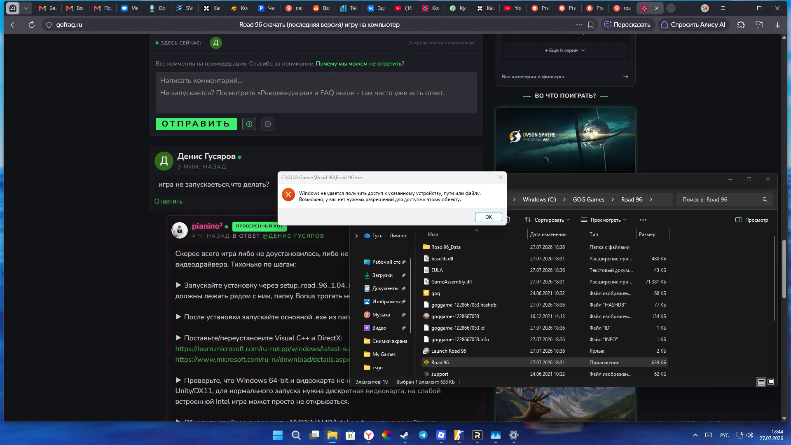Click the learn.microsoft.com Visual C++ link
Screen dimensions: 791x445
[x=262, y=349]
